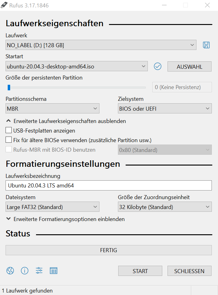Click 'Größe der persistenten Partition' label
This screenshot has height=295, width=218.
(x=44, y=78)
